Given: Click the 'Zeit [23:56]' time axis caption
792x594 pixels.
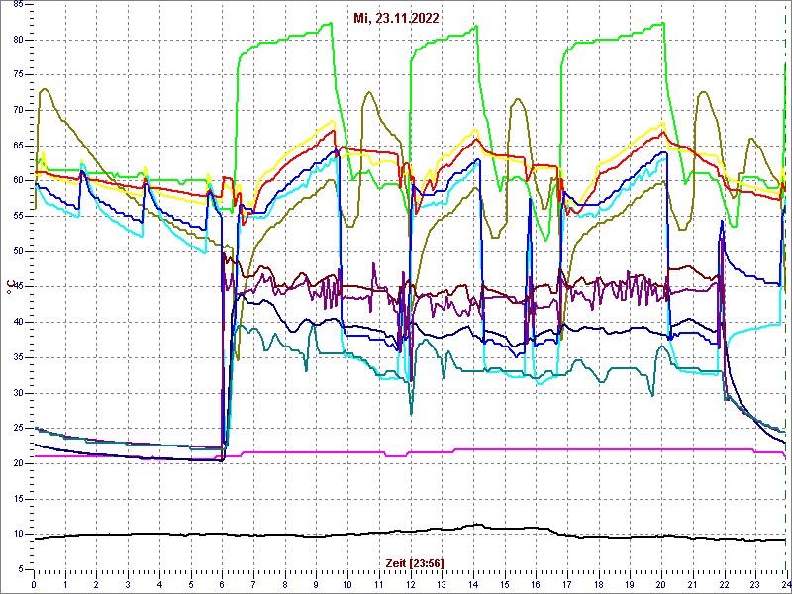Looking at the screenshot, I should 415,562.
